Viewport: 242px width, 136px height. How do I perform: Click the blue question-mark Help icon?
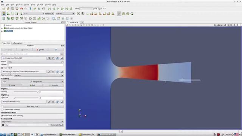point(30,9)
